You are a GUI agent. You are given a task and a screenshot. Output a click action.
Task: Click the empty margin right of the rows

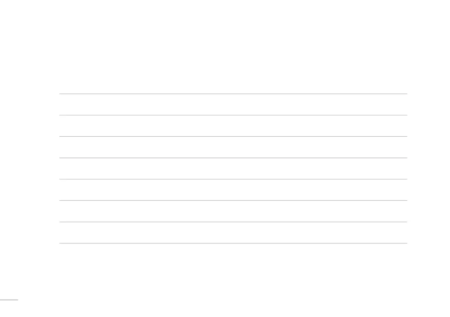click(x=428, y=168)
